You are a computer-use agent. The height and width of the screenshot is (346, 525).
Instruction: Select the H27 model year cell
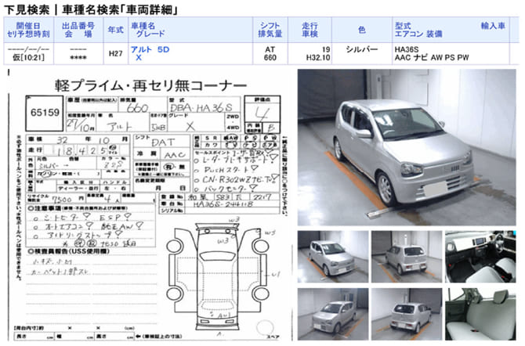point(115,53)
